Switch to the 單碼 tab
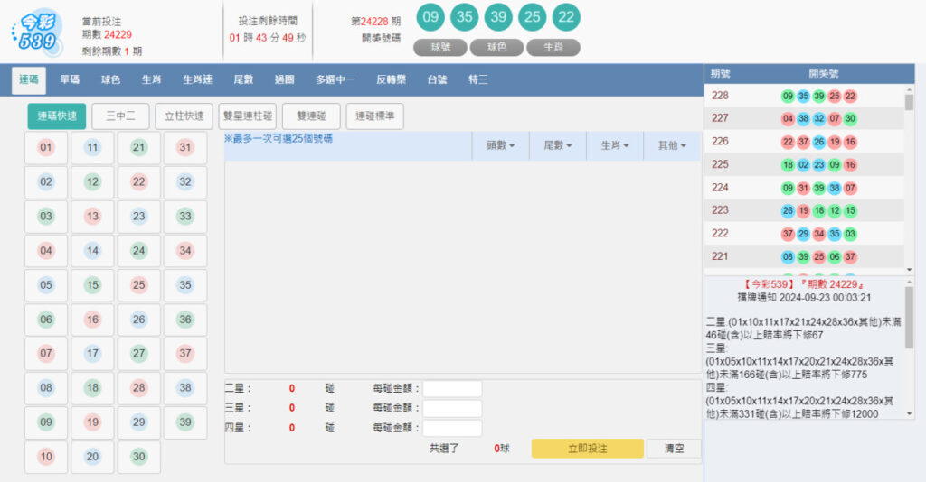Image resolution: width=926 pixels, height=482 pixels. [x=69, y=80]
